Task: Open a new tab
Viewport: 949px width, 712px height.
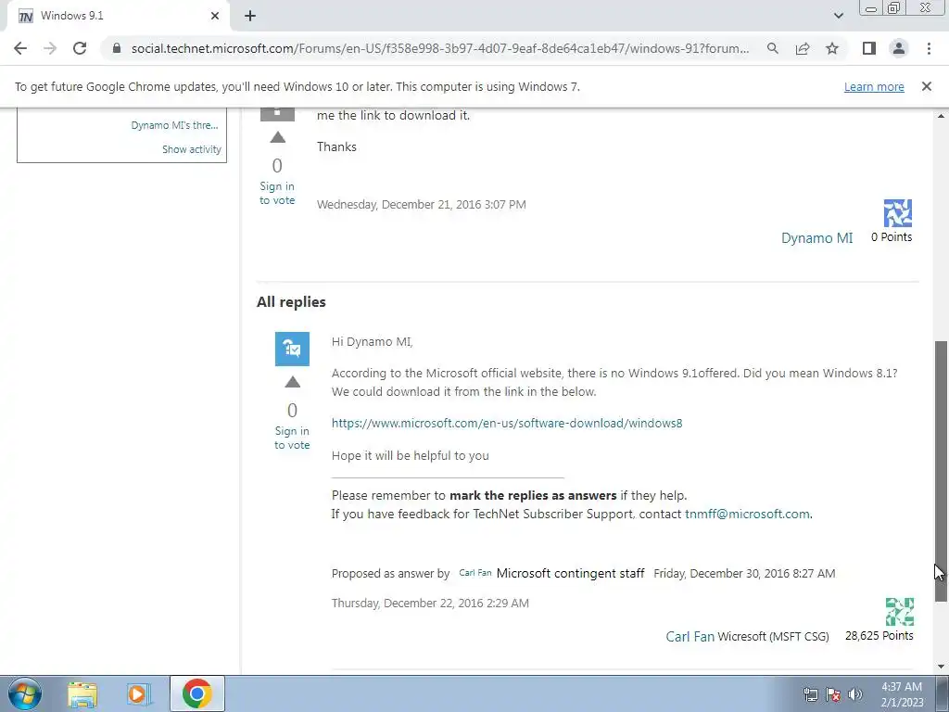Action: pyautogui.click(x=250, y=16)
